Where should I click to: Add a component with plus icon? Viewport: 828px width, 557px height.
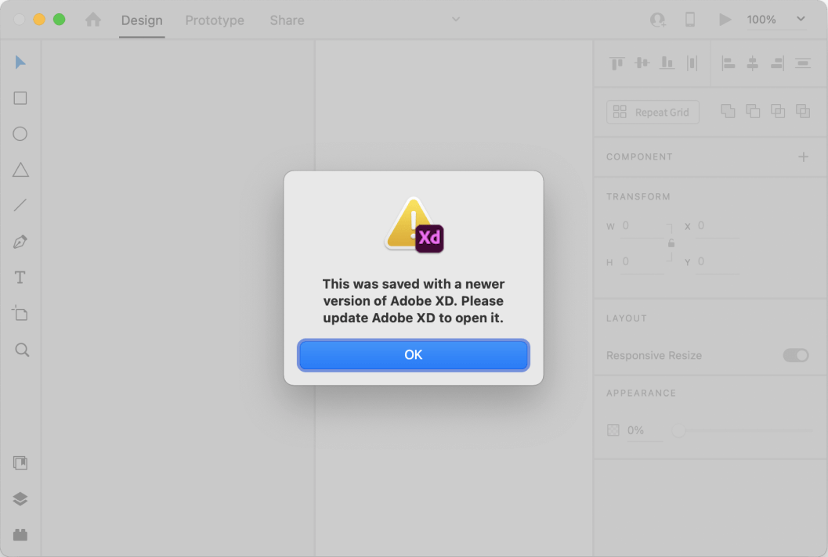(x=803, y=156)
